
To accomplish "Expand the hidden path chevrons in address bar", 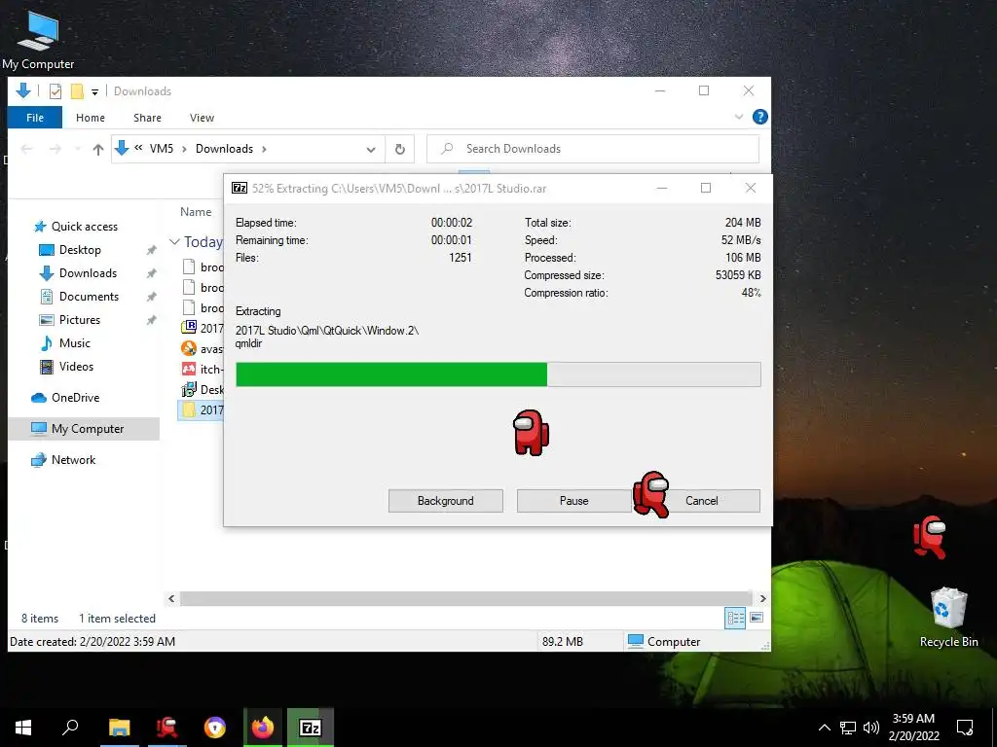I will (138, 148).
